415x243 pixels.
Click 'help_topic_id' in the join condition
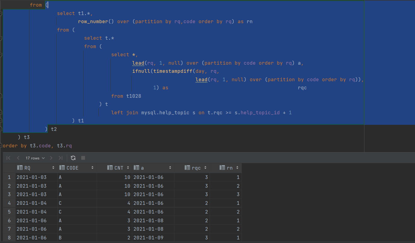point(260,113)
